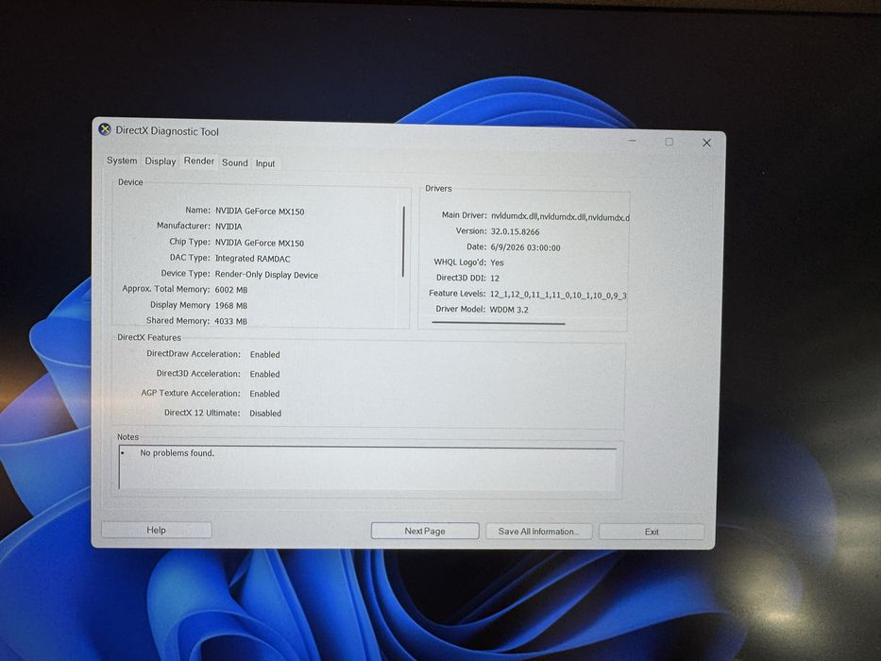The height and width of the screenshot is (661, 881).
Task: Click the Device panel vertical scrollbar
Action: click(x=403, y=242)
